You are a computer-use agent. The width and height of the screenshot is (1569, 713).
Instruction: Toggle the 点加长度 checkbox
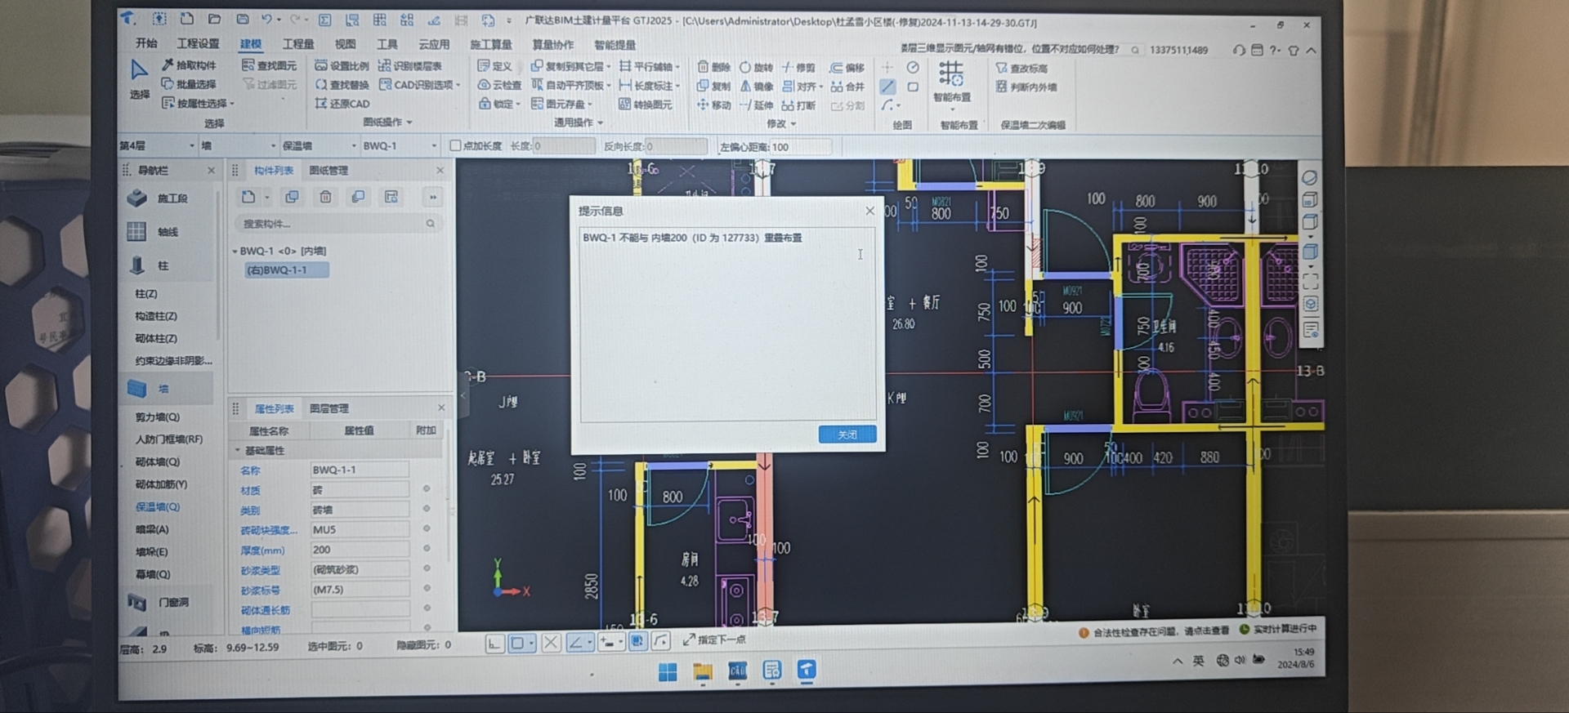tap(455, 145)
